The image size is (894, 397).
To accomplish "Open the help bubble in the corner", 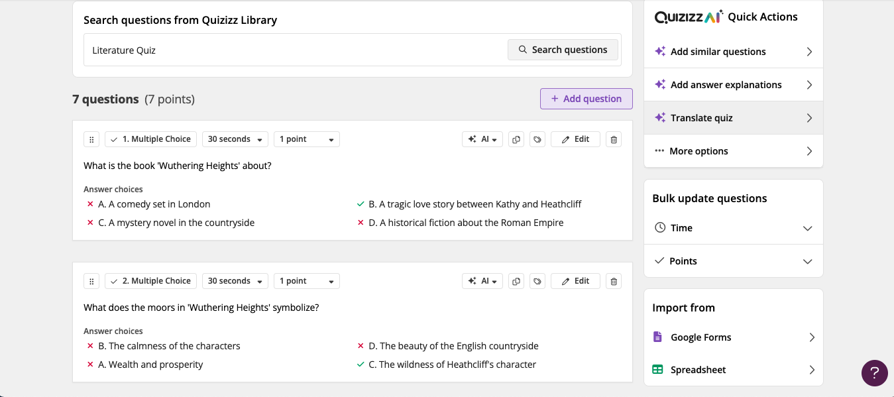I will pos(874,373).
